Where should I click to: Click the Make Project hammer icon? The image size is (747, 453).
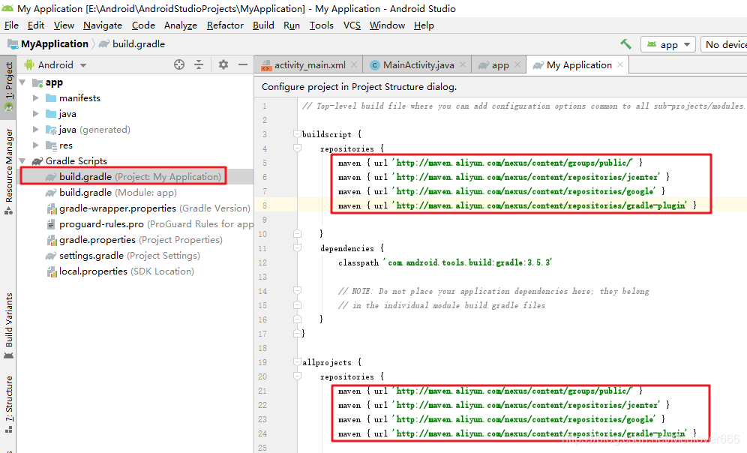625,44
